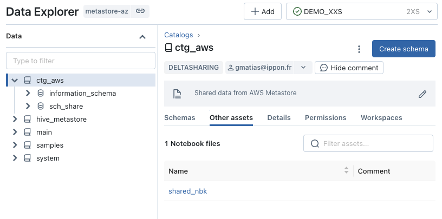Click the Hide comment button
The height and width of the screenshot is (219, 442).
click(x=349, y=68)
